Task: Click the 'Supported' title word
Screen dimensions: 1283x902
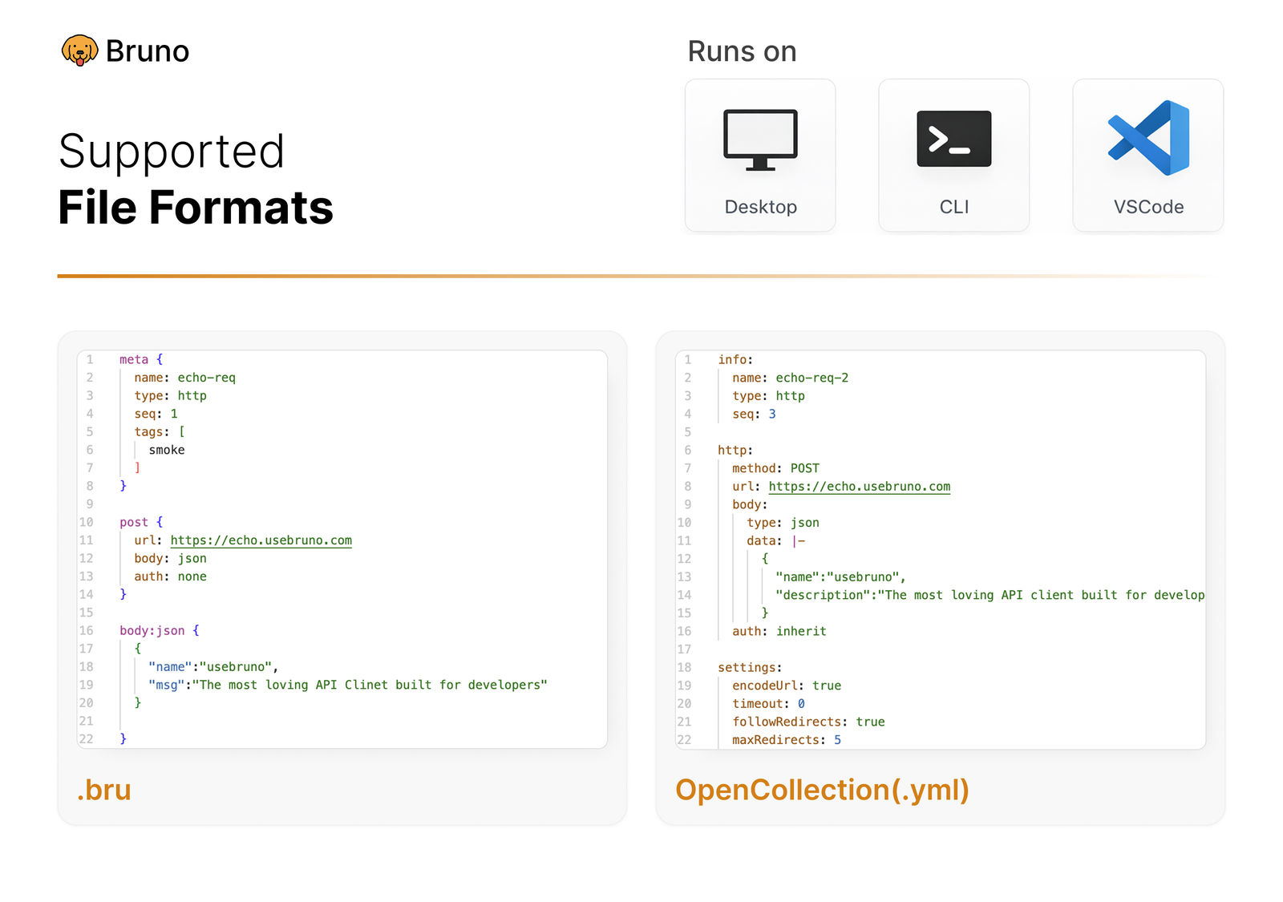Action: (172, 151)
